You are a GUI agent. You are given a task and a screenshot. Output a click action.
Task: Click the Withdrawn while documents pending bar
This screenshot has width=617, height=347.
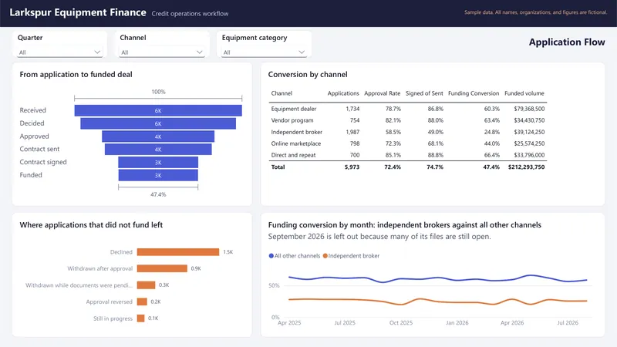coord(146,285)
